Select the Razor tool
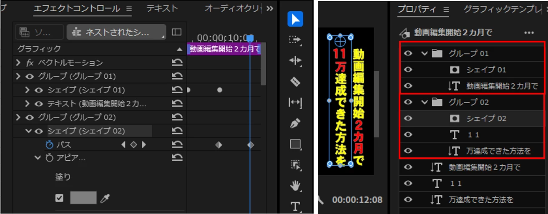548x214 pixels. (x=295, y=82)
